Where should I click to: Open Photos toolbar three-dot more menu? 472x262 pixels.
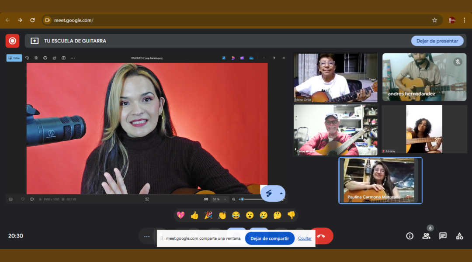[73, 58]
